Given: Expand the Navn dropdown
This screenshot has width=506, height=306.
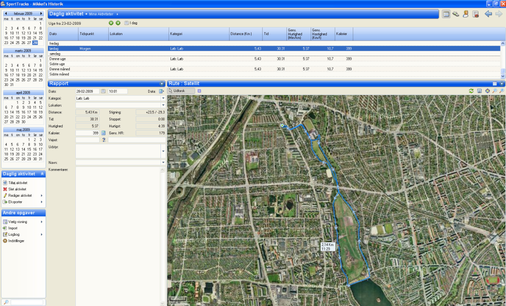Looking at the screenshot, I should pyautogui.click(x=163, y=162).
